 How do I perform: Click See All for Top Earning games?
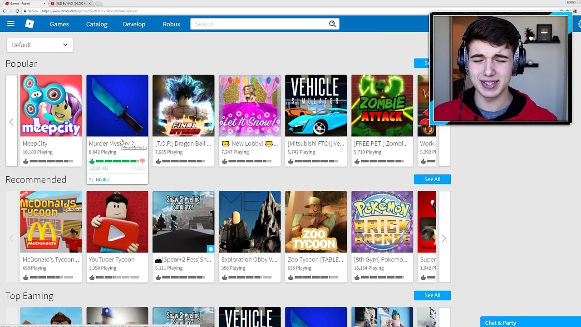432,295
